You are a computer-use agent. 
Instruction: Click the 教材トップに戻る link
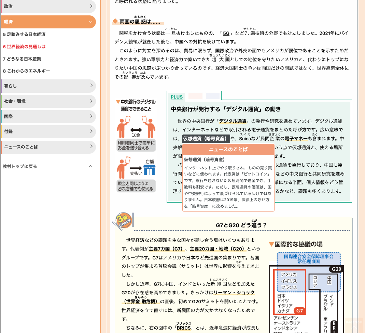20,166
